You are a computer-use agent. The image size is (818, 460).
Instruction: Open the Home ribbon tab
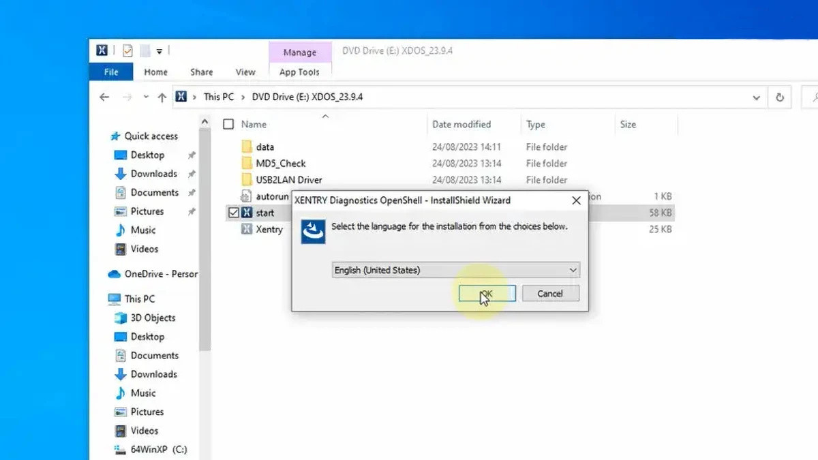click(x=155, y=72)
